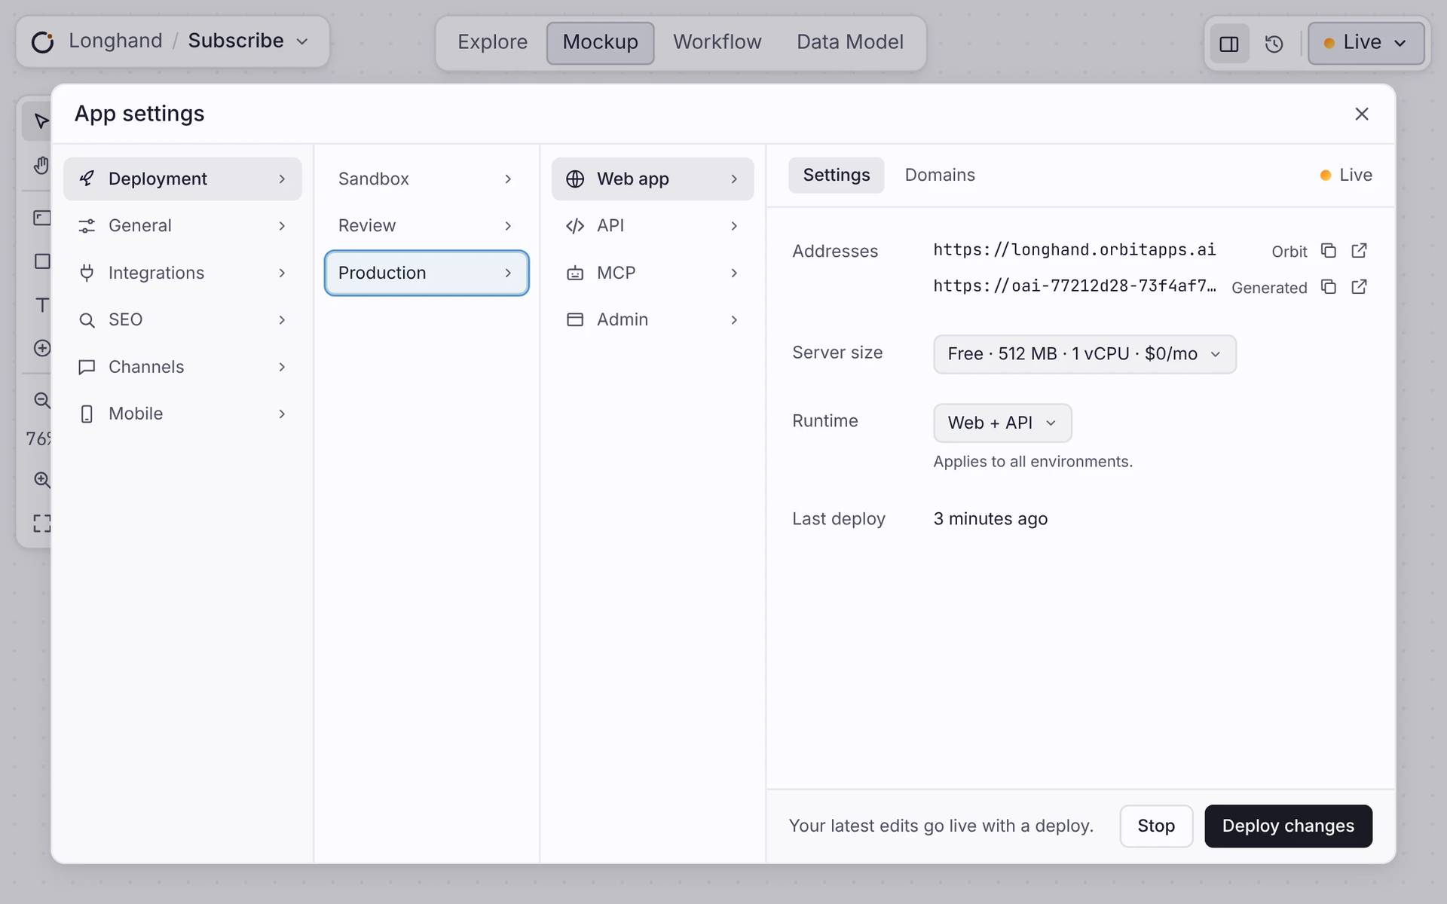Select the Sandbox environment

427,179
